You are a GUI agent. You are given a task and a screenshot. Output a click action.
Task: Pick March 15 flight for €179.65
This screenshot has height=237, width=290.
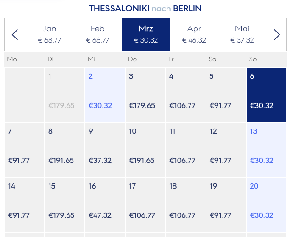[65, 205]
